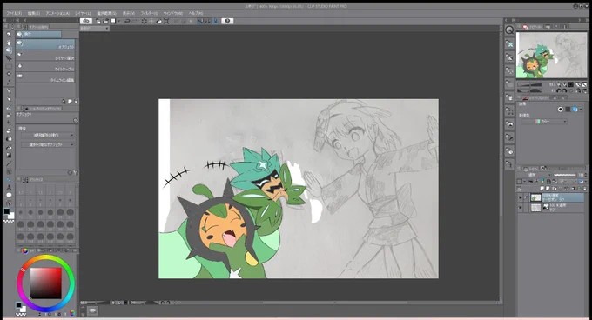Toggle second snap to special ruler icon

tap(207, 21)
